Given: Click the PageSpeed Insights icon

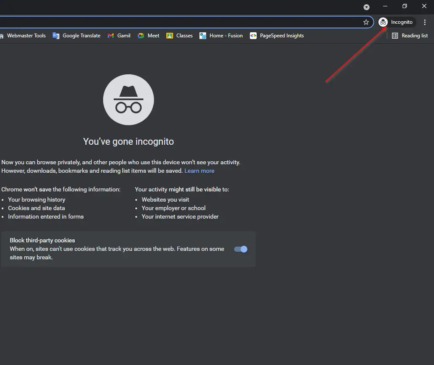Looking at the screenshot, I should pos(253,36).
